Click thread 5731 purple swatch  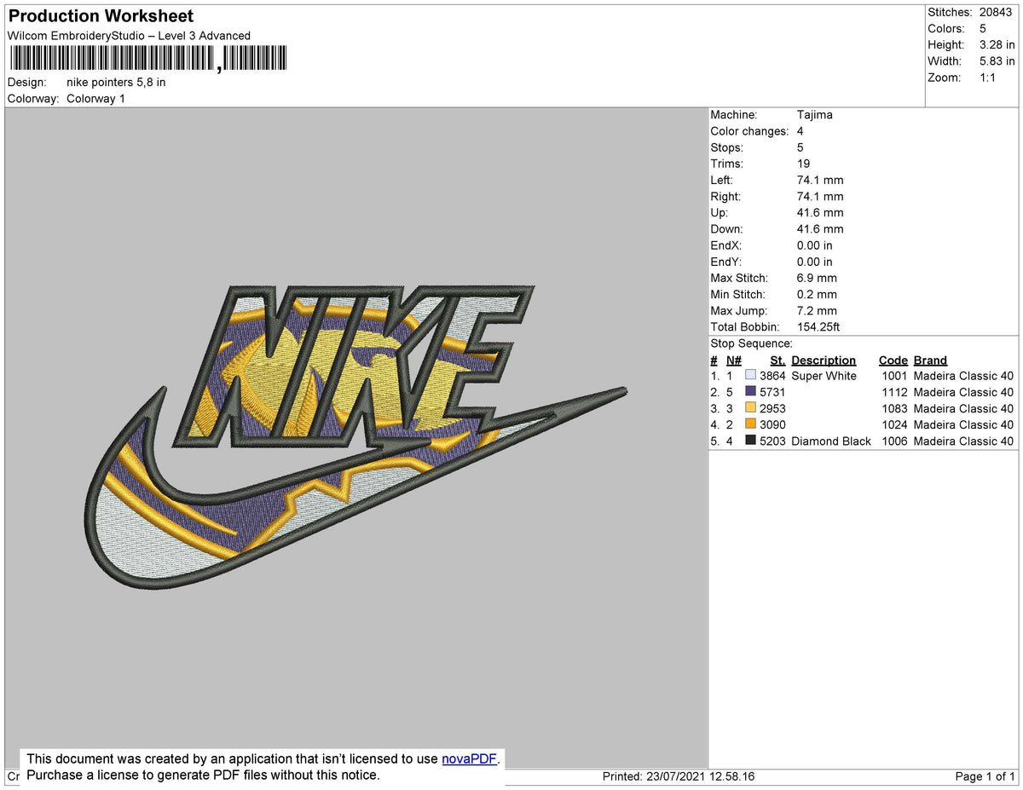(750, 392)
